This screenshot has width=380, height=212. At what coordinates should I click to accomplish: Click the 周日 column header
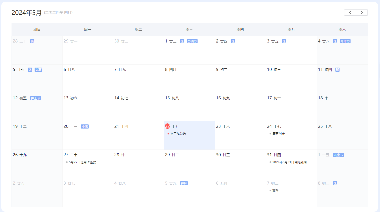pos(37,29)
